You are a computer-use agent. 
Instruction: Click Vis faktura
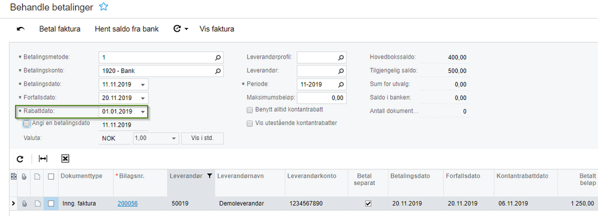click(x=217, y=29)
